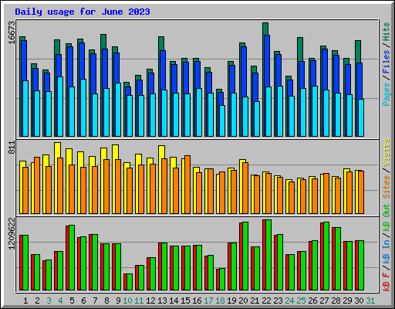This screenshot has height=309, width=395.
Task: Click the blue 'In' legend label
Action: tap(387, 243)
